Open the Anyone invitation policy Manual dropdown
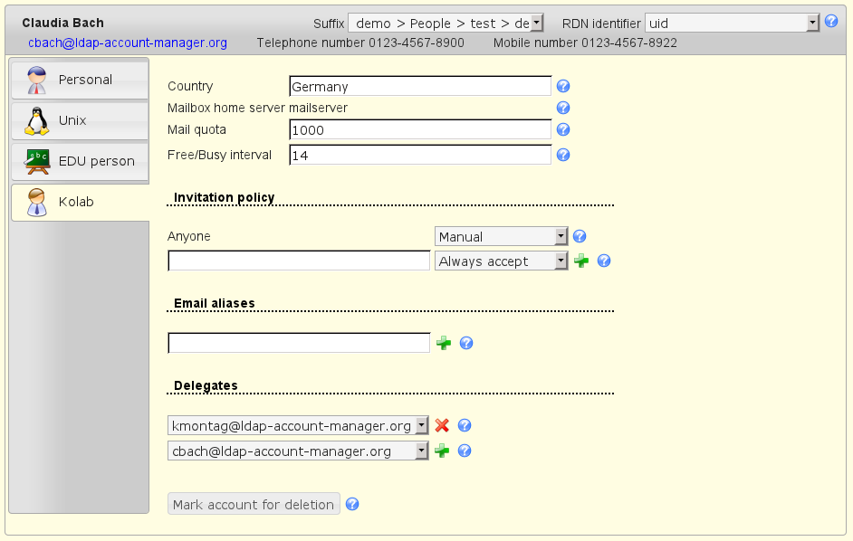This screenshot has height=541, width=853. (x=501, y=236)
